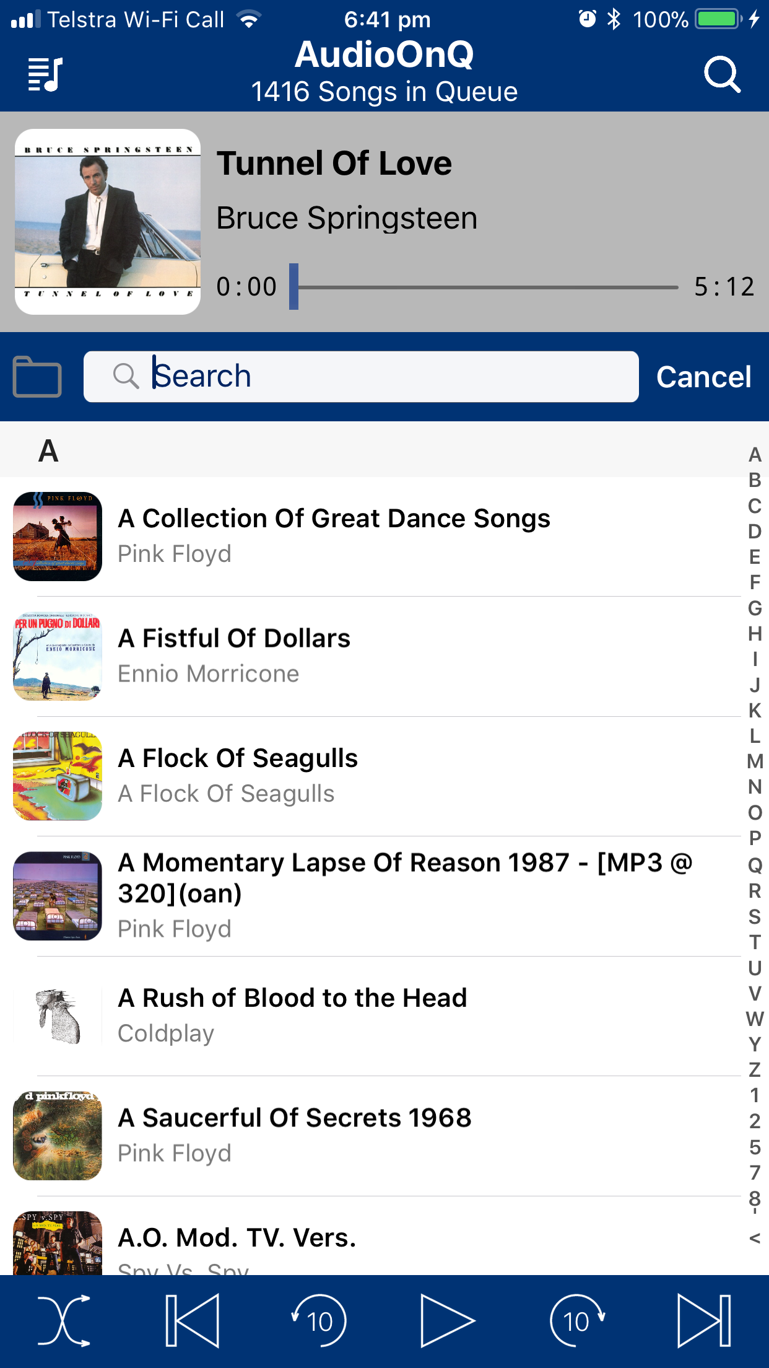Skip to next track
The height and width of the screenshot is (1368, 769).
pyautogui.click(x=704, y=1321)
